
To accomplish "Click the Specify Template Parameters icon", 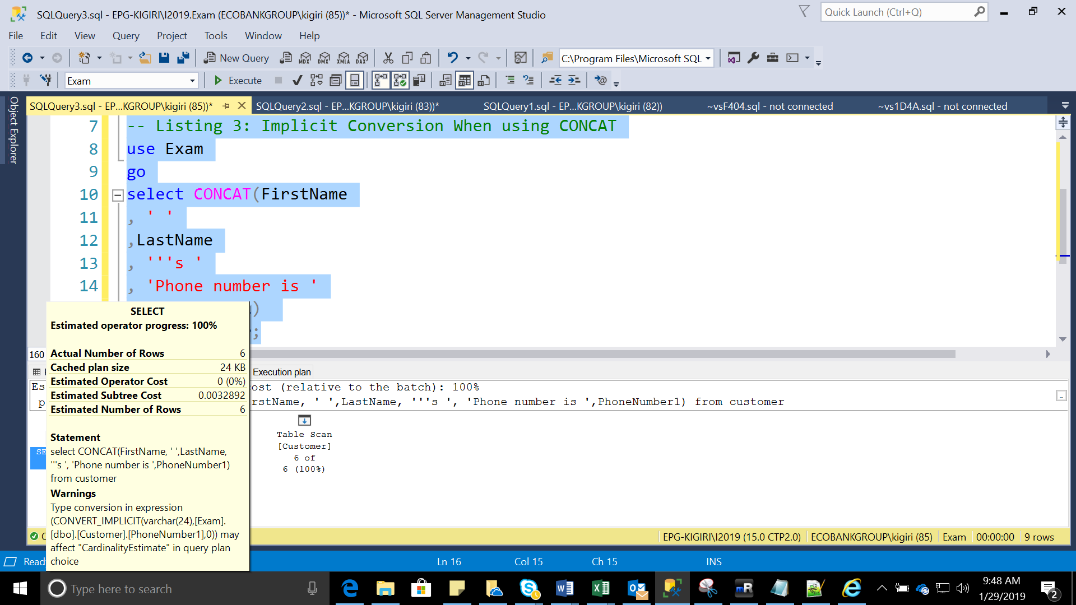I will [600, 81].
